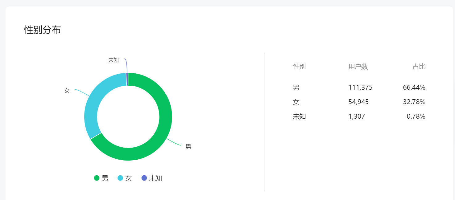This screenshot has height=200, width=455.
Task: Click the 用户数 column header
Action: pyautogui.click(x=358, y=67)
